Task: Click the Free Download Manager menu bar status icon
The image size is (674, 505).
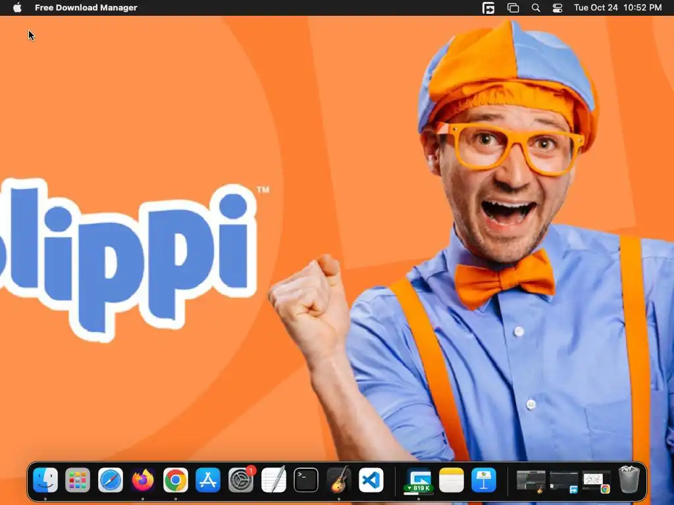Action: point(488,8)
